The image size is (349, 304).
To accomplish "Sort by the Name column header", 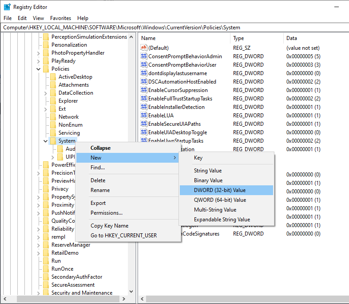I will coord(148,38).
